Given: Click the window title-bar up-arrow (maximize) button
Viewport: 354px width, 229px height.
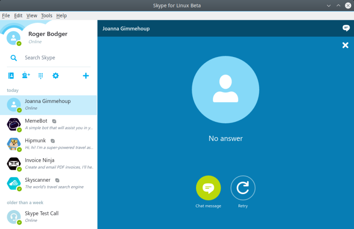Looking at the screenshot, I should point(339,5).
